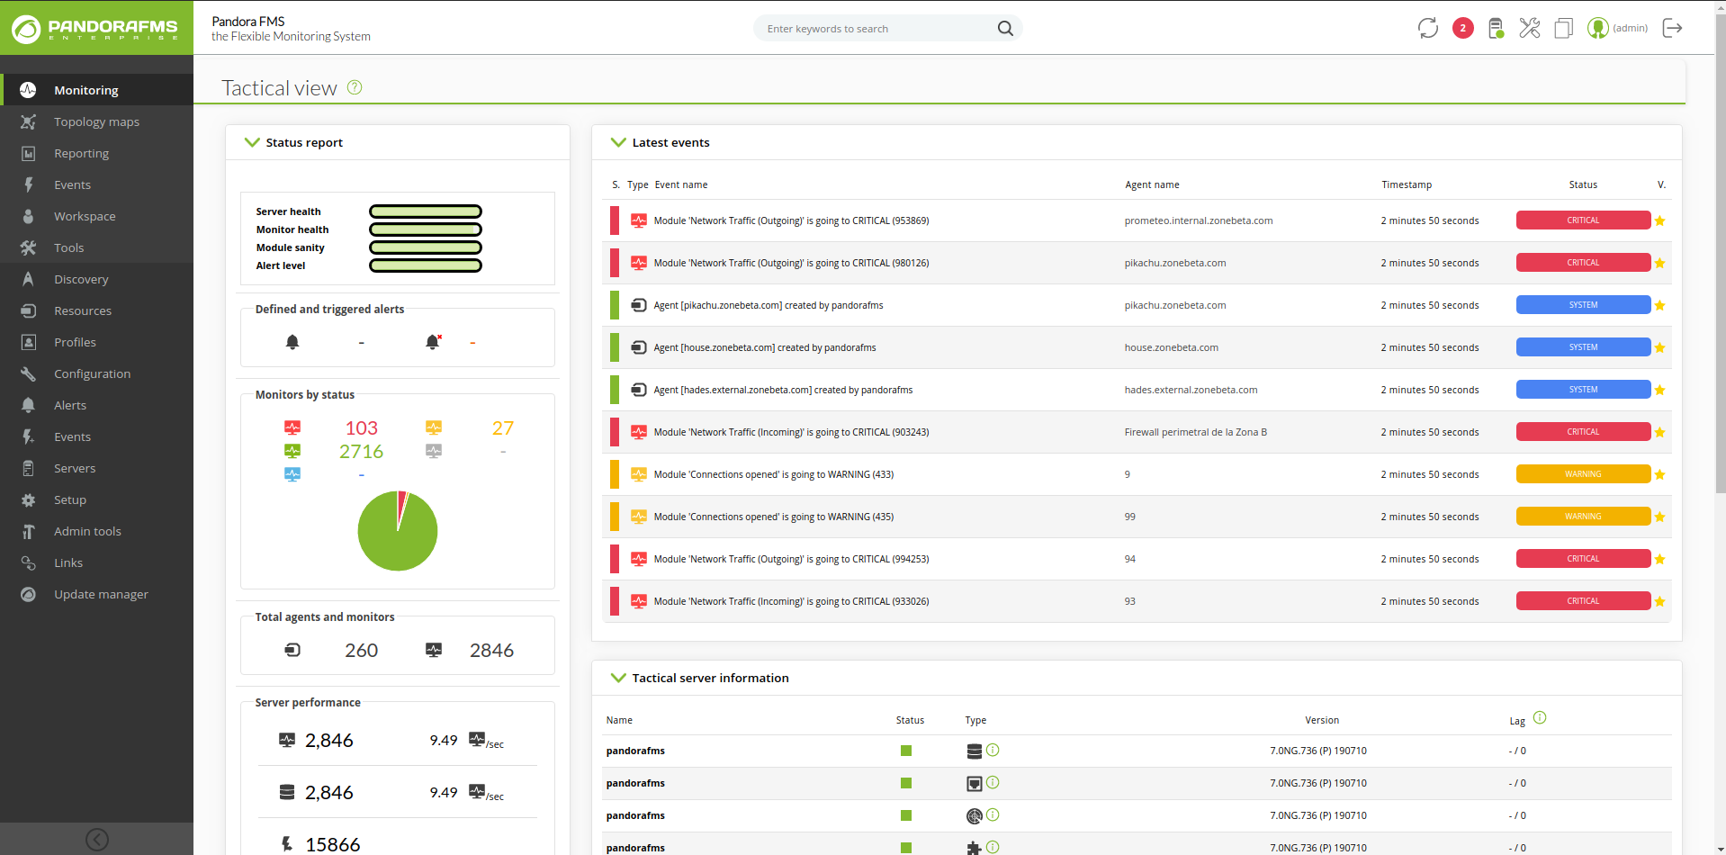The width and height of the screenshot is (1726, 855).
Task: Click the Server health progress bar
Action: click(x=426, y=211)
